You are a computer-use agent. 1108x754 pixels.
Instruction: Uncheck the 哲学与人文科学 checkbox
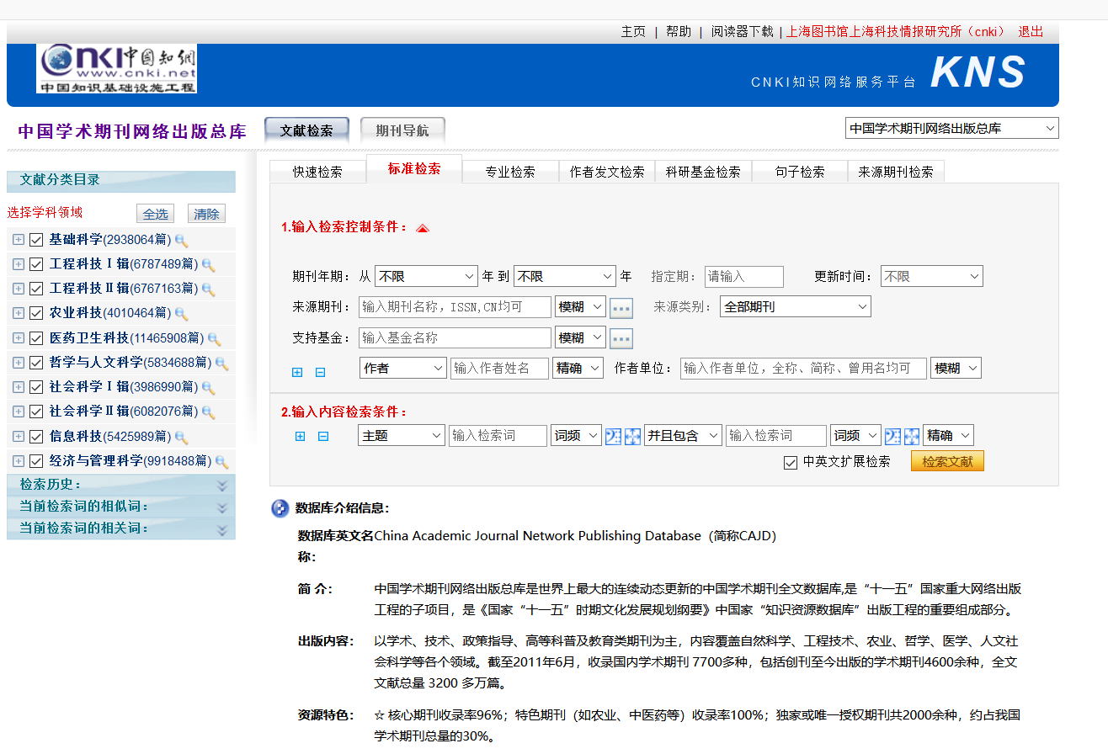(x=36, y=363)
